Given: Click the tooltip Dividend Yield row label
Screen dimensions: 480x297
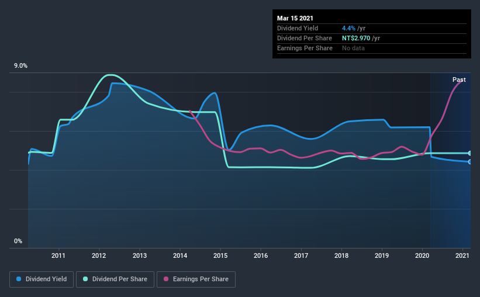Looking at the screenshot, I should click(298, 28).
